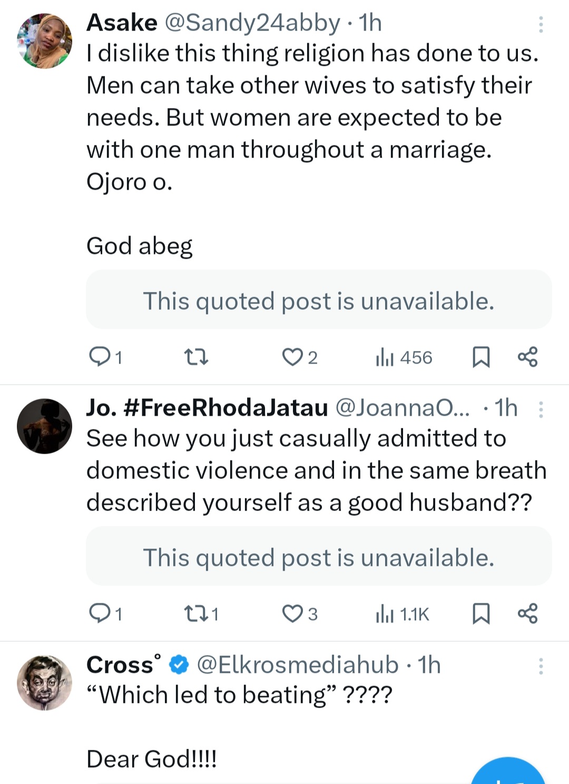
Task: Retweet Asake's post
Action: [x=197, y=358]
